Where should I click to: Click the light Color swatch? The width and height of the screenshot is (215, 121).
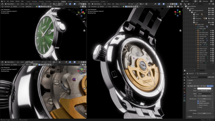(204, 88)
